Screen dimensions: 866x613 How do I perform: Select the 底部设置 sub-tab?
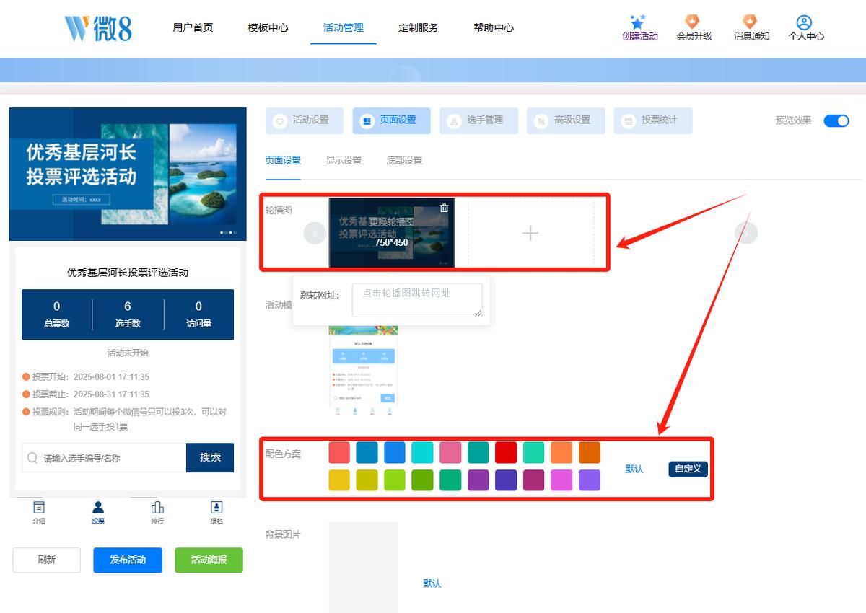pos(404,160)
